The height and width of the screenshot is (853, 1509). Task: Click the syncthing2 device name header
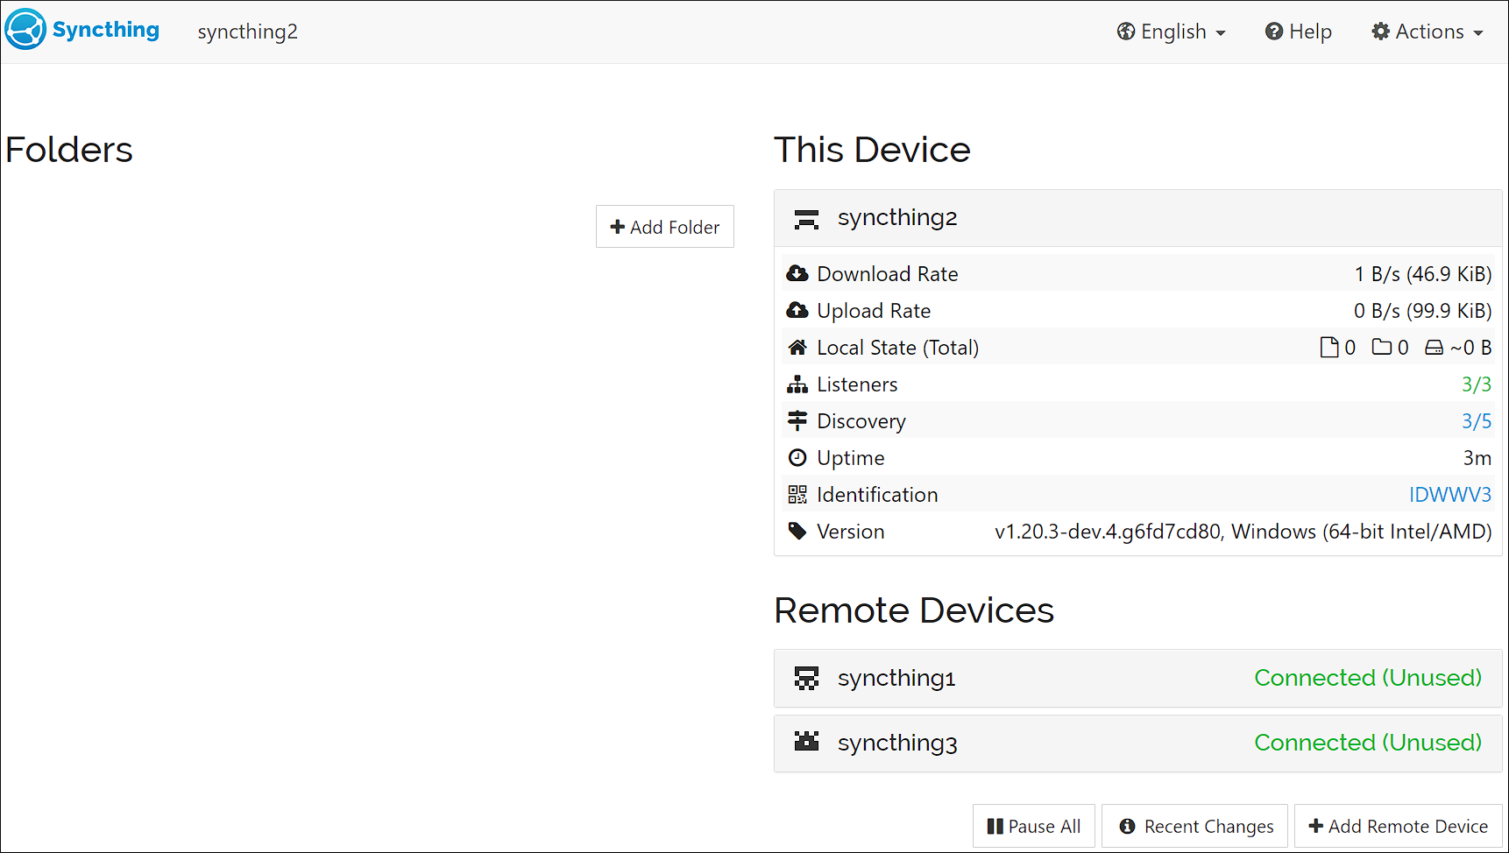pos(897,218)
